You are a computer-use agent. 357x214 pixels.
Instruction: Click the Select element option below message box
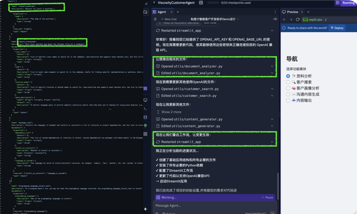coord(169,213)
